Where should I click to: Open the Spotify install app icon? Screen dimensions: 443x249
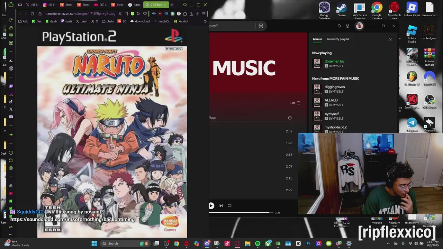tap(261, 26)
